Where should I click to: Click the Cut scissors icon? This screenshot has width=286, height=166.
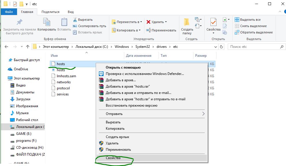pyautogui.click(x=75, y=20)
